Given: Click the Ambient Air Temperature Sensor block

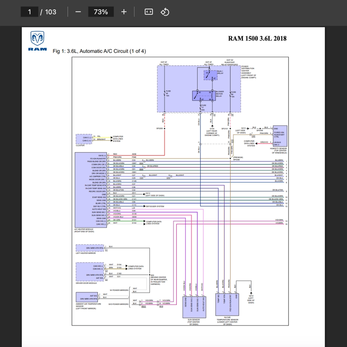Looking at the screenshot, I should coord(87,297).
